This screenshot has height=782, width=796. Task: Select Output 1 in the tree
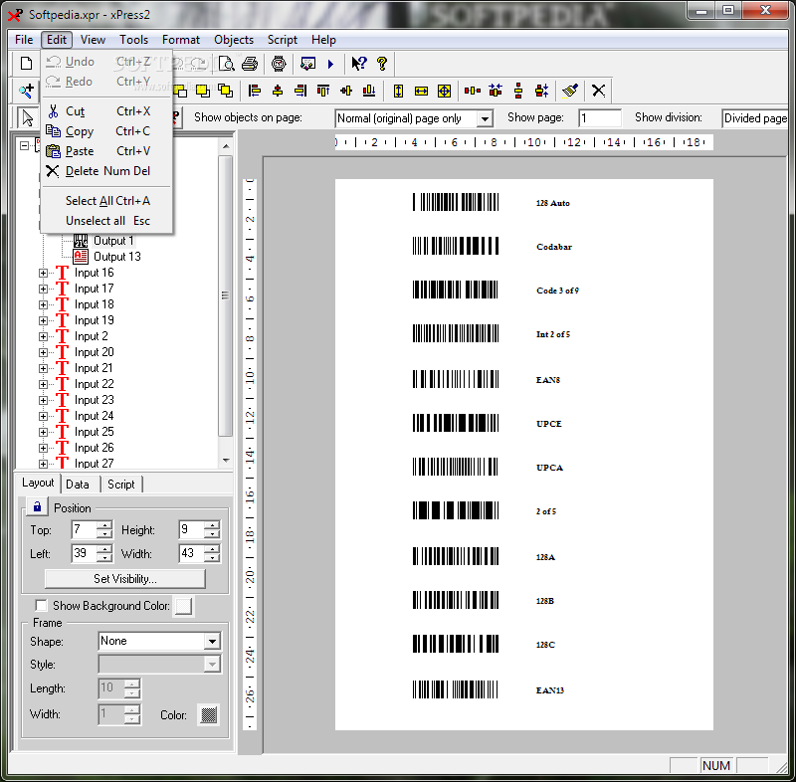(113, 241)
